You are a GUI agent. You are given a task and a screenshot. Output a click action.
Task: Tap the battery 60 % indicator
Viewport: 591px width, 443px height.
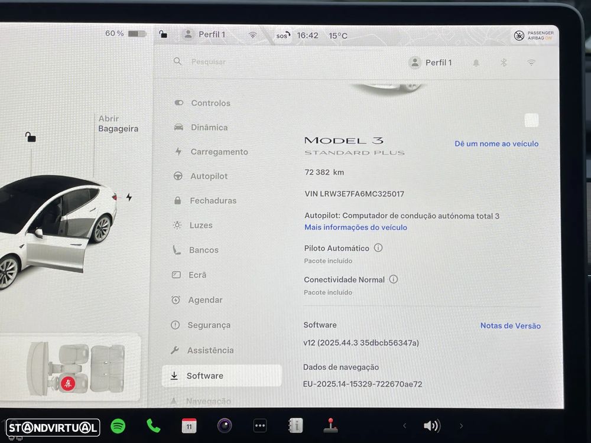[125, 34]
